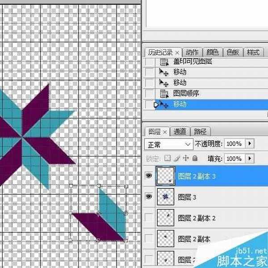Click the 图层 3 thumbnail
The height and width of the screenshot is (268, 268).
[x=166, y=197]
